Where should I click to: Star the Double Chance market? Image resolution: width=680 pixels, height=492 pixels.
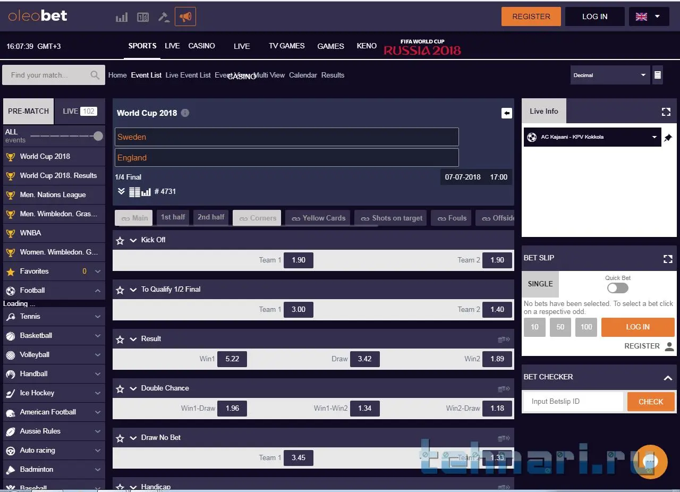tap(120, 389)
